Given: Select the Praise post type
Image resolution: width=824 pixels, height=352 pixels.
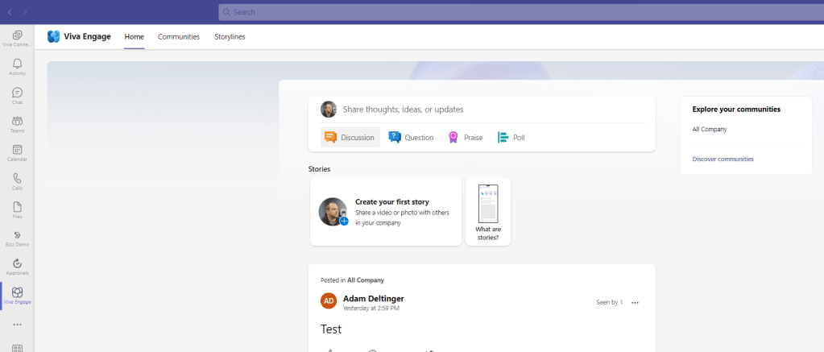Looking at the screenshot, I should click(466, 138).
